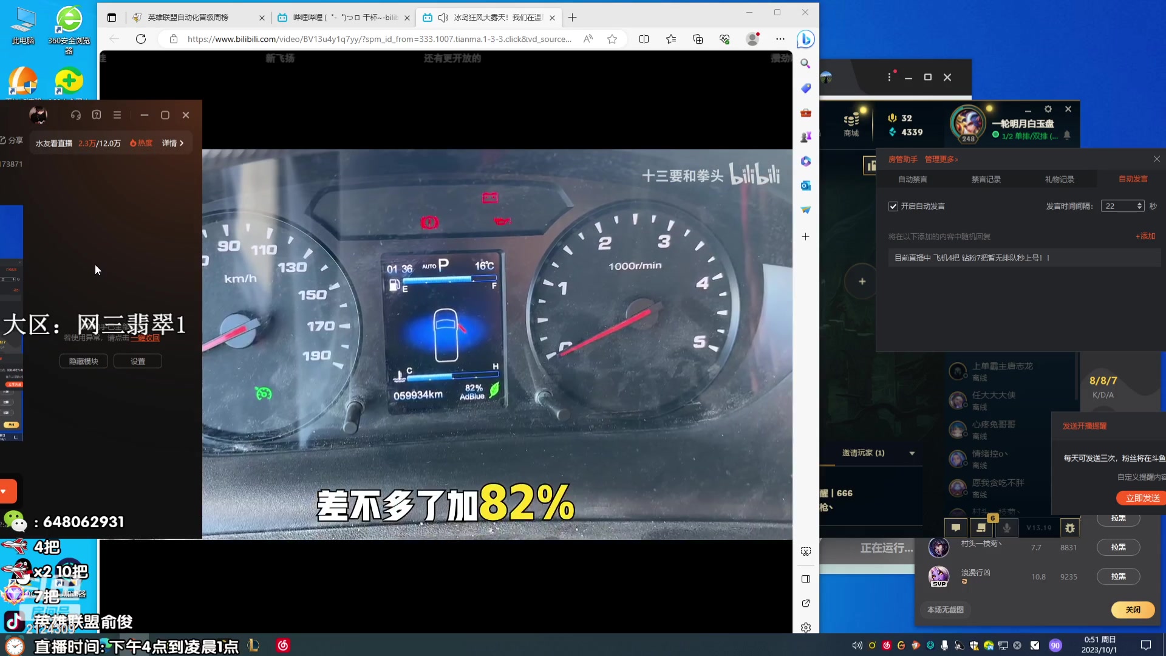
Task: Open League client bug report icon
Action: tap(1070, 528)
